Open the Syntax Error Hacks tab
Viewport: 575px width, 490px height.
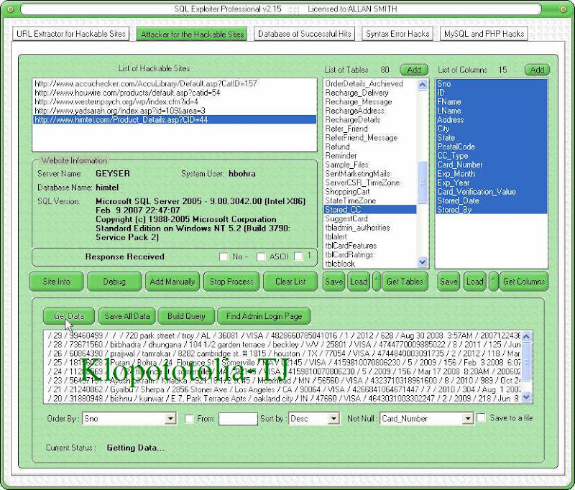pos(397,34)
